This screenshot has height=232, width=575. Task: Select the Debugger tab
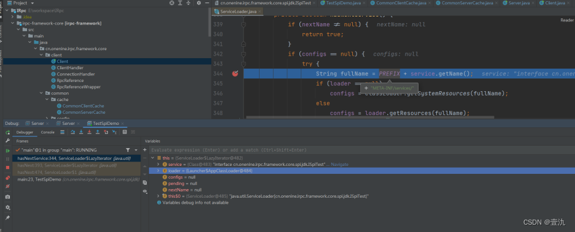click(25, 132)
